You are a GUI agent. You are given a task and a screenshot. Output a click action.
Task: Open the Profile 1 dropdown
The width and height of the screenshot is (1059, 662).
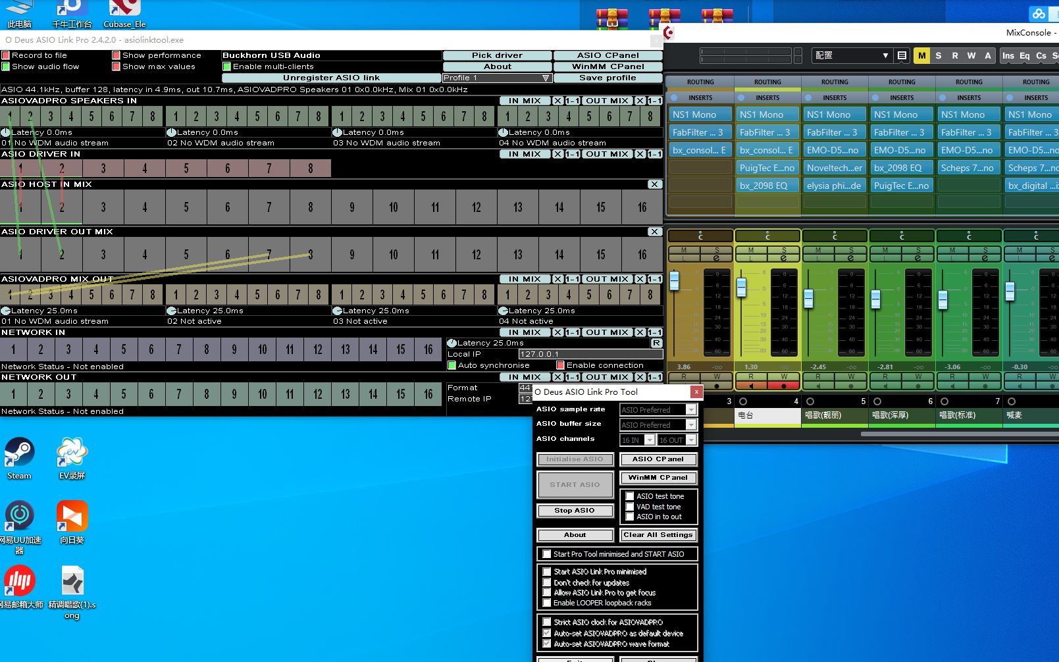(x=496, y=78)
